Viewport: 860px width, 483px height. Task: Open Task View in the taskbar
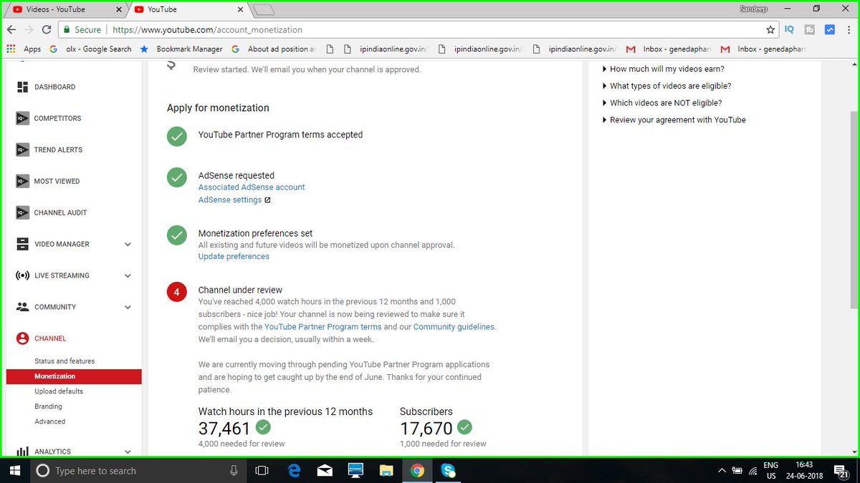point(262,470)
